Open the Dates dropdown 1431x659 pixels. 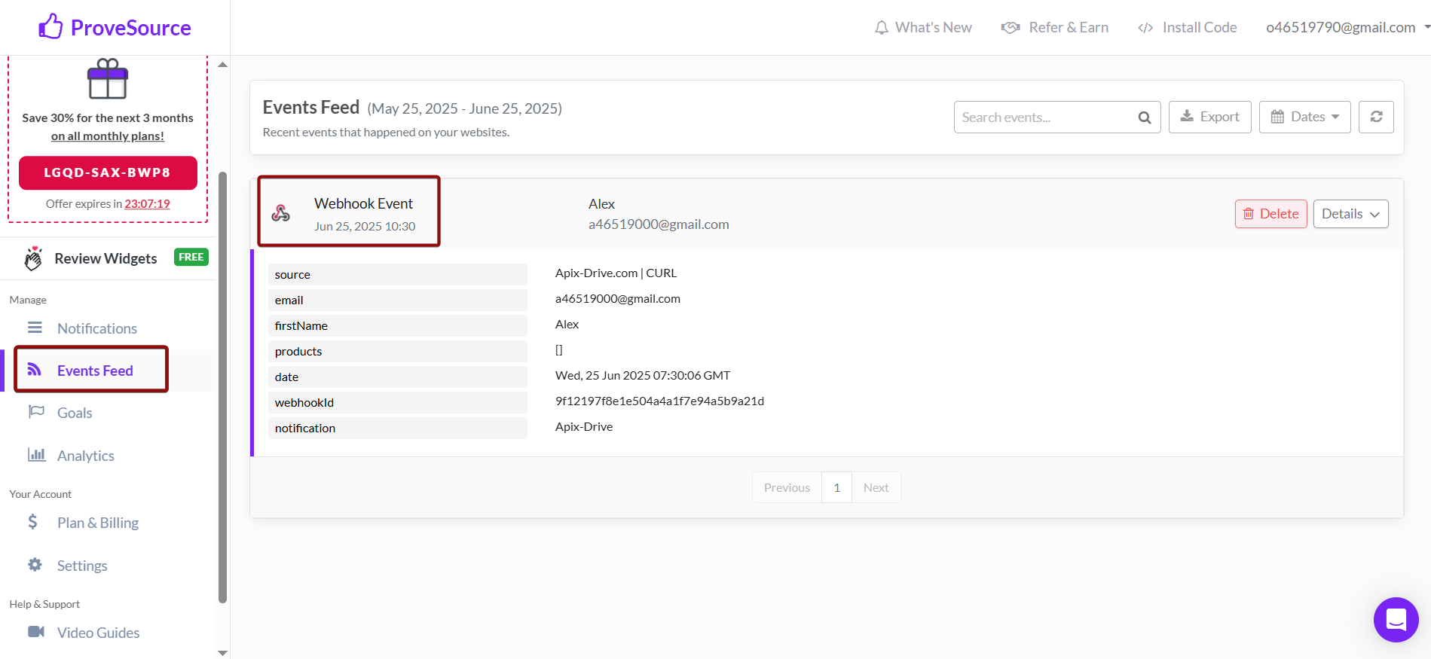(1304, 117)
